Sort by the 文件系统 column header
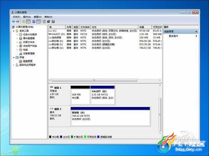Image resolution: width=209 pixels, height=156 pixels. point(85,27)
